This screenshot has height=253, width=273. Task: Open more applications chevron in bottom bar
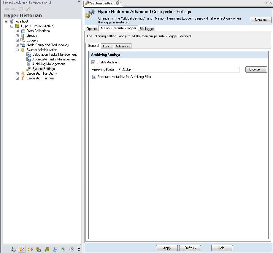79,249
